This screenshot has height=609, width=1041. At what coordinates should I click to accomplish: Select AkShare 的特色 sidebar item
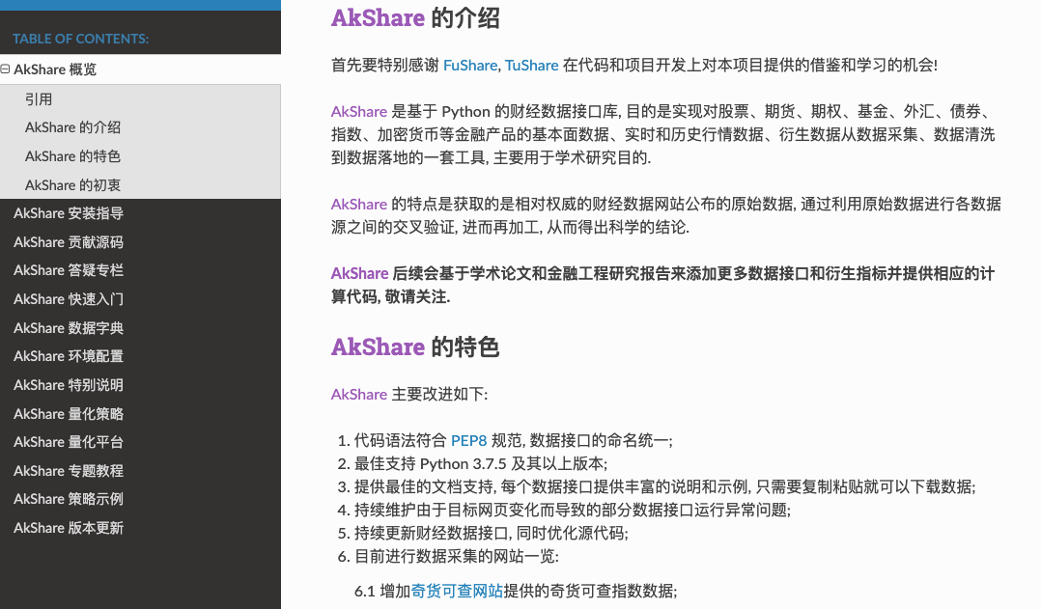point(73,156)
